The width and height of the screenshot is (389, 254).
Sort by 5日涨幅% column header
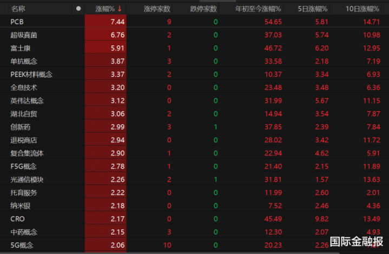tap(313, 9)
